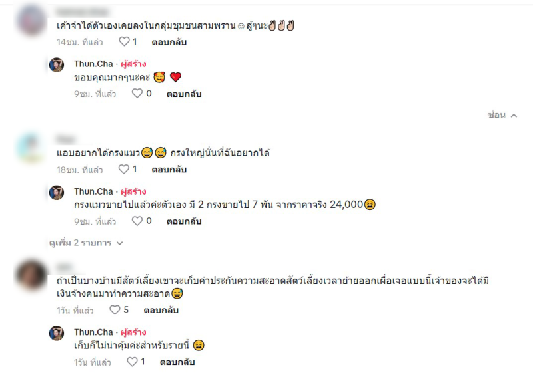Open Thun.Cha's avatar on the cat cage reply
This screenshot has height=377, width=533.
pos(57,192)
